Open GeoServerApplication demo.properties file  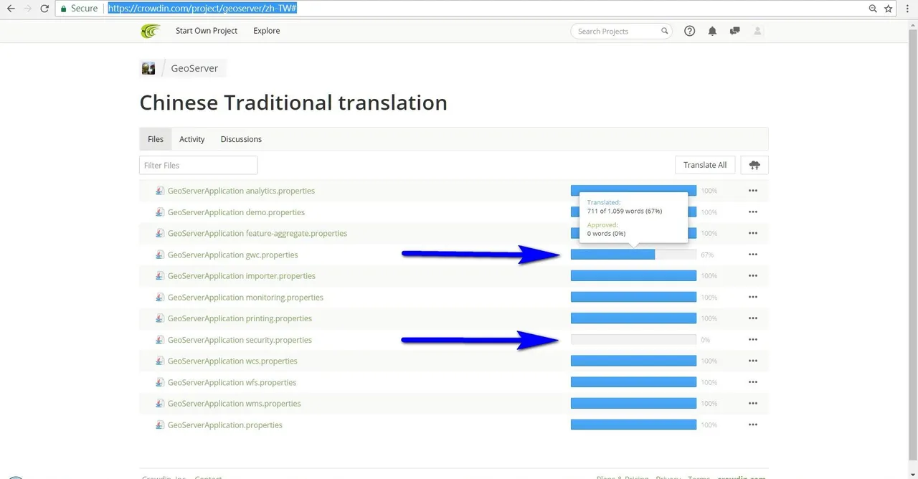coord(236,212)
